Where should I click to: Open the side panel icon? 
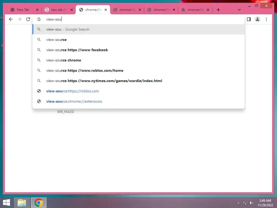(x=249, y=19)
